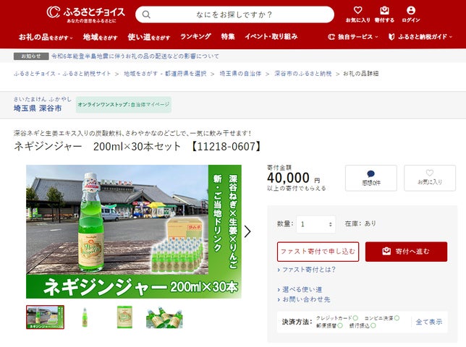This screenshot has width=466, height=347.
Task: Focus the なにをお探しですか search field
Action: (234, 14)
